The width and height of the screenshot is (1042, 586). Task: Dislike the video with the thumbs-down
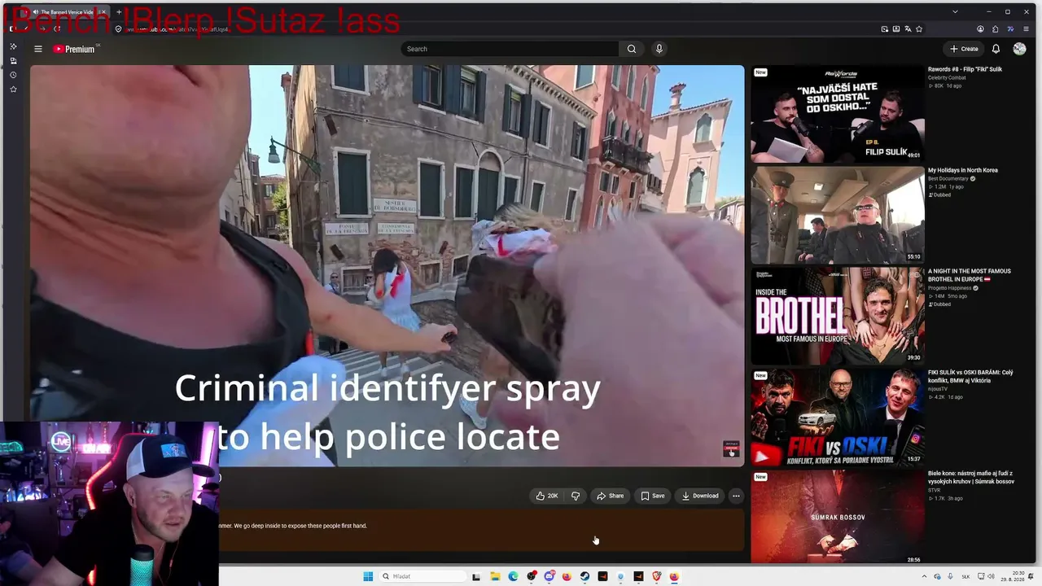[x=576, y=496]
